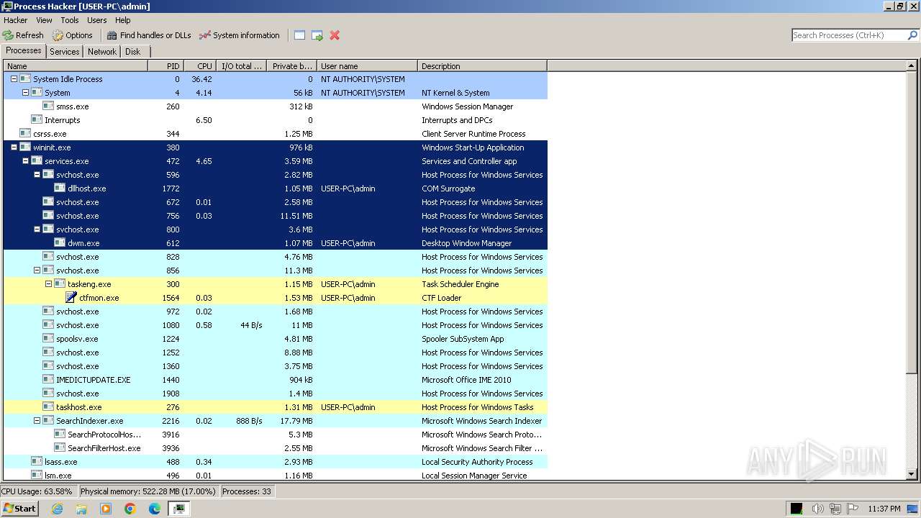Click the ctfmon.exe process icon
This screenshot has width=921, height=518.
71,297
